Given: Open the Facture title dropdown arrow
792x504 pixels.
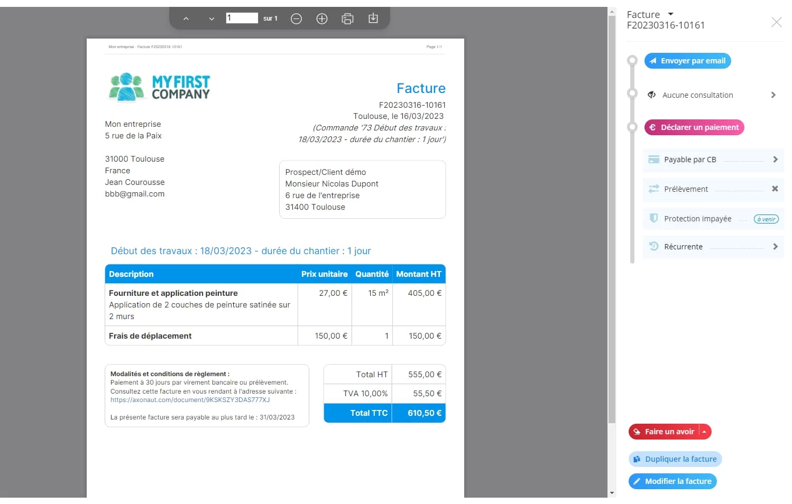Looking at the screenshot, I should pos(670,14).
